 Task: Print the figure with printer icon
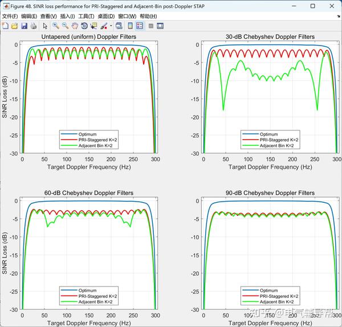coord(34,26)
